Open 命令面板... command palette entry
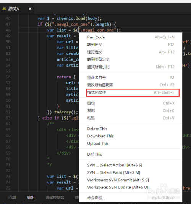This screenshot has height=204, width=191. coord(131,198)
